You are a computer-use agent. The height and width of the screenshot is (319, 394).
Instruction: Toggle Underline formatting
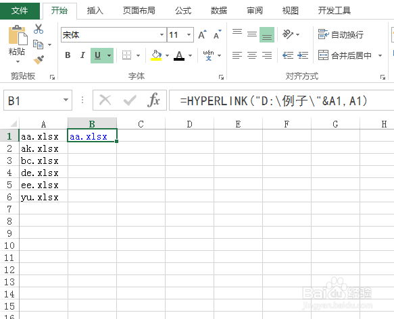[x=98, y=55]
